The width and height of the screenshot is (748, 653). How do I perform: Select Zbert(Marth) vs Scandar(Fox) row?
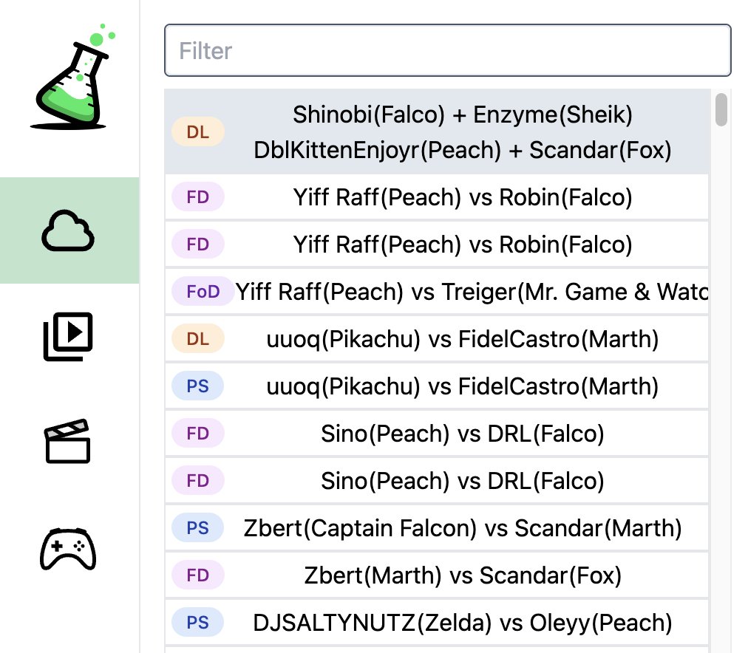pyautogui.click(x=437, y=575)
